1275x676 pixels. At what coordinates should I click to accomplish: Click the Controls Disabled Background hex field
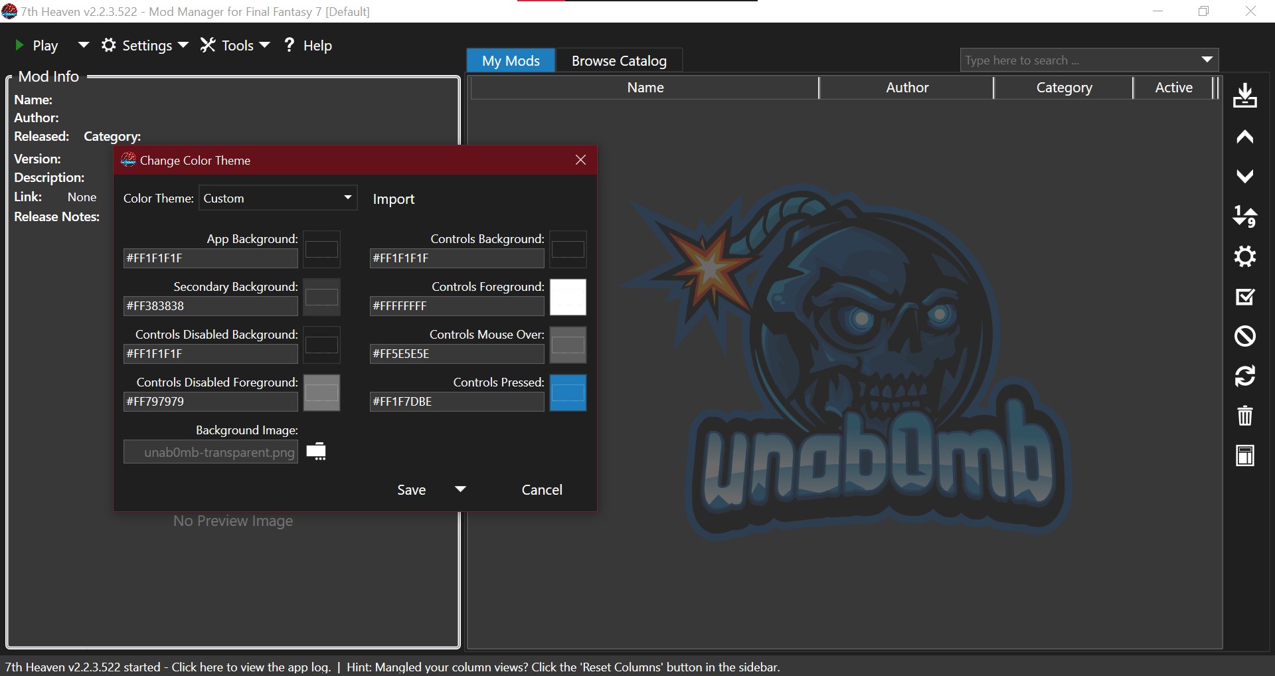(x=211, y=354)
